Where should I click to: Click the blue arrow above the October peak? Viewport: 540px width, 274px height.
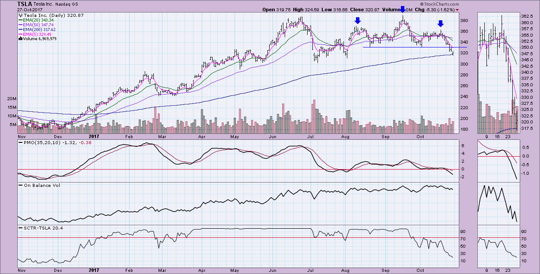point(440,23)
